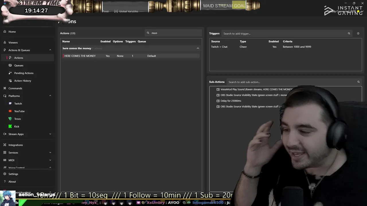Viewport: 367px width, 206px height.
Task: Open Action History
Action: click(23, 81)
